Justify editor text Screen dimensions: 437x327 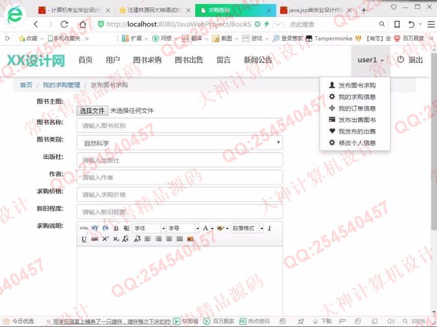(x=180, y=239)
